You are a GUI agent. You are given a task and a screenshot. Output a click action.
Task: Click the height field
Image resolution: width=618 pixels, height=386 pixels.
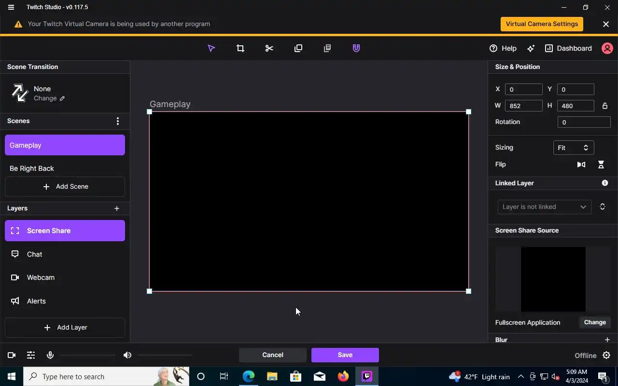(x=576, y=106)
